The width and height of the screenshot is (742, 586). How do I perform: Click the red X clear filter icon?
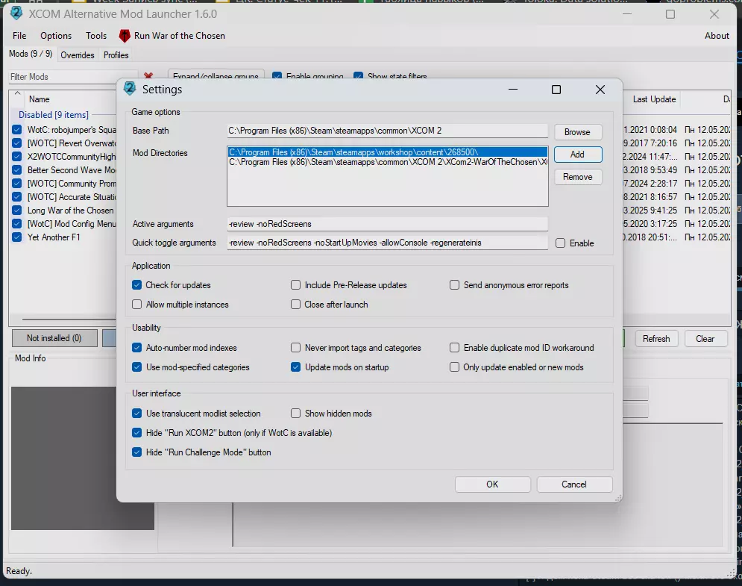(148, 75)
